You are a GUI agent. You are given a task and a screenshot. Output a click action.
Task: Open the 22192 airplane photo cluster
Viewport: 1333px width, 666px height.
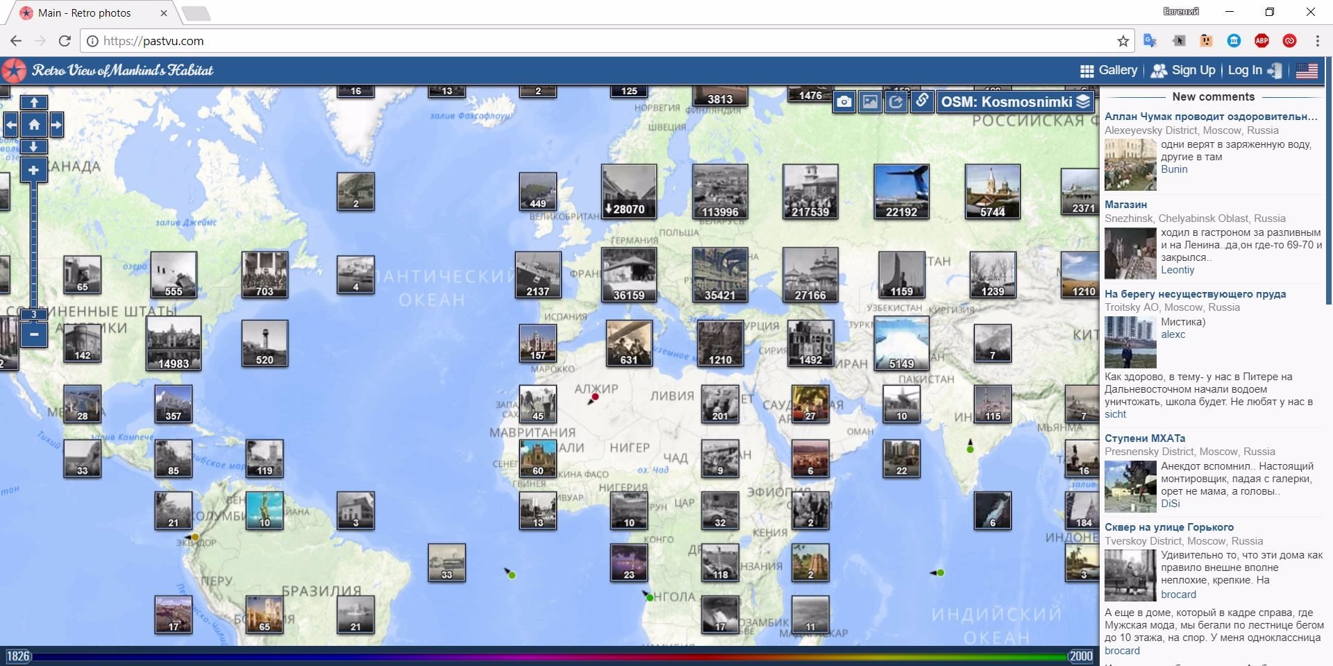901,191
